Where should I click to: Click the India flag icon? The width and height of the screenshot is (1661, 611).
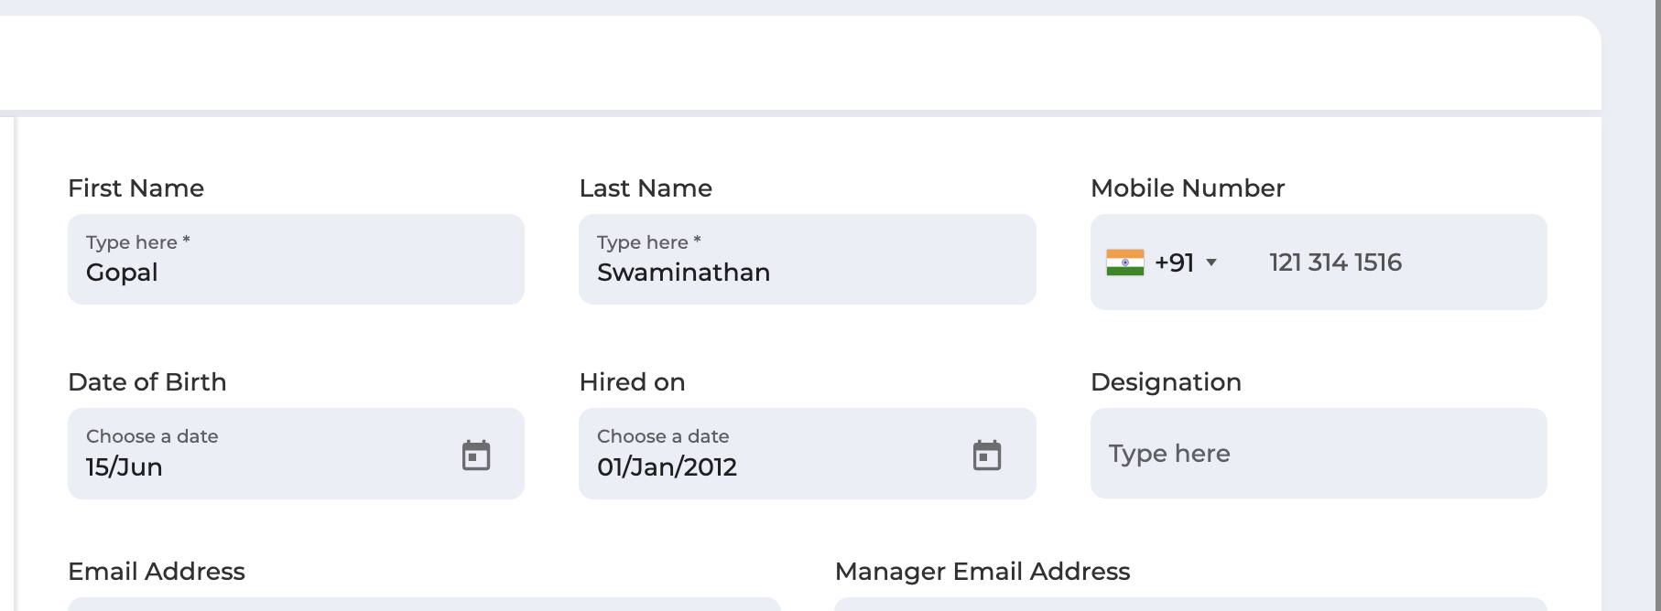1125,263
